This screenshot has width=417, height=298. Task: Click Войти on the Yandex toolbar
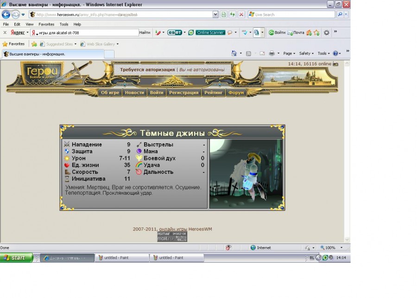coord(277,32)
